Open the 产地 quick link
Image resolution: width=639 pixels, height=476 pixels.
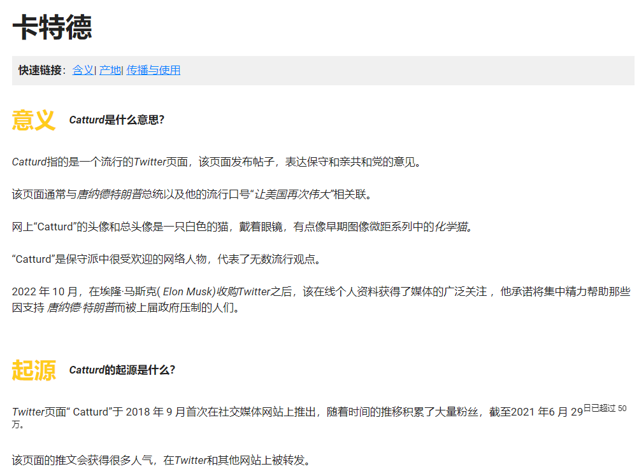[x=110, y=70]
